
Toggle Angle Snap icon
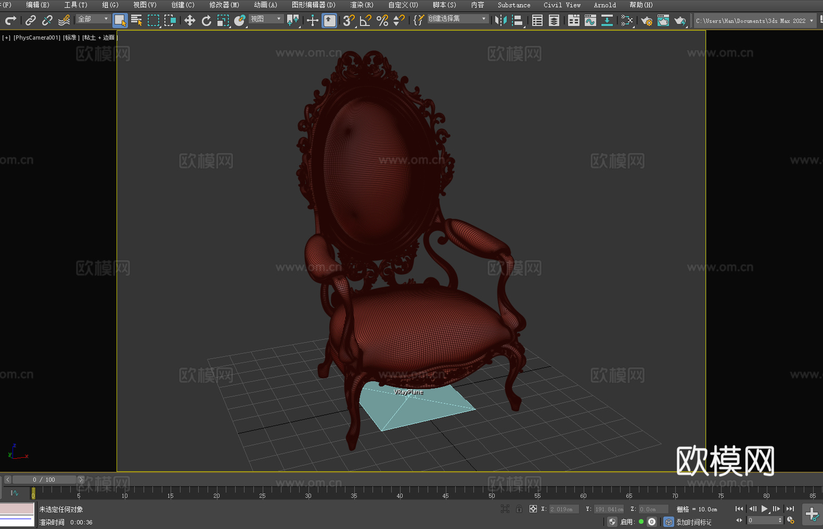point(366,20)
